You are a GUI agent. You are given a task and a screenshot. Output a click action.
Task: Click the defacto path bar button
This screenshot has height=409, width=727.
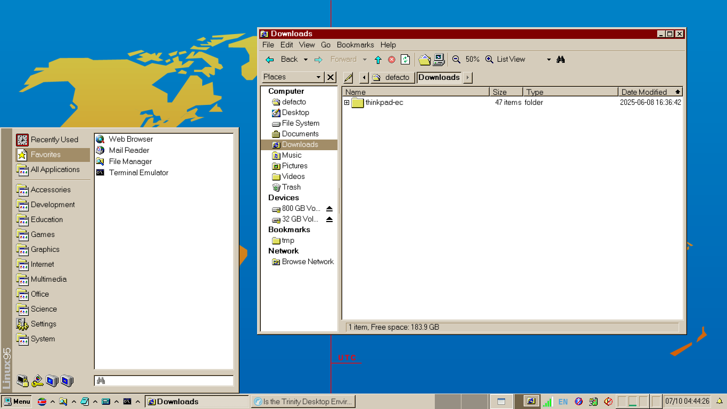click(x=392, y=78)
